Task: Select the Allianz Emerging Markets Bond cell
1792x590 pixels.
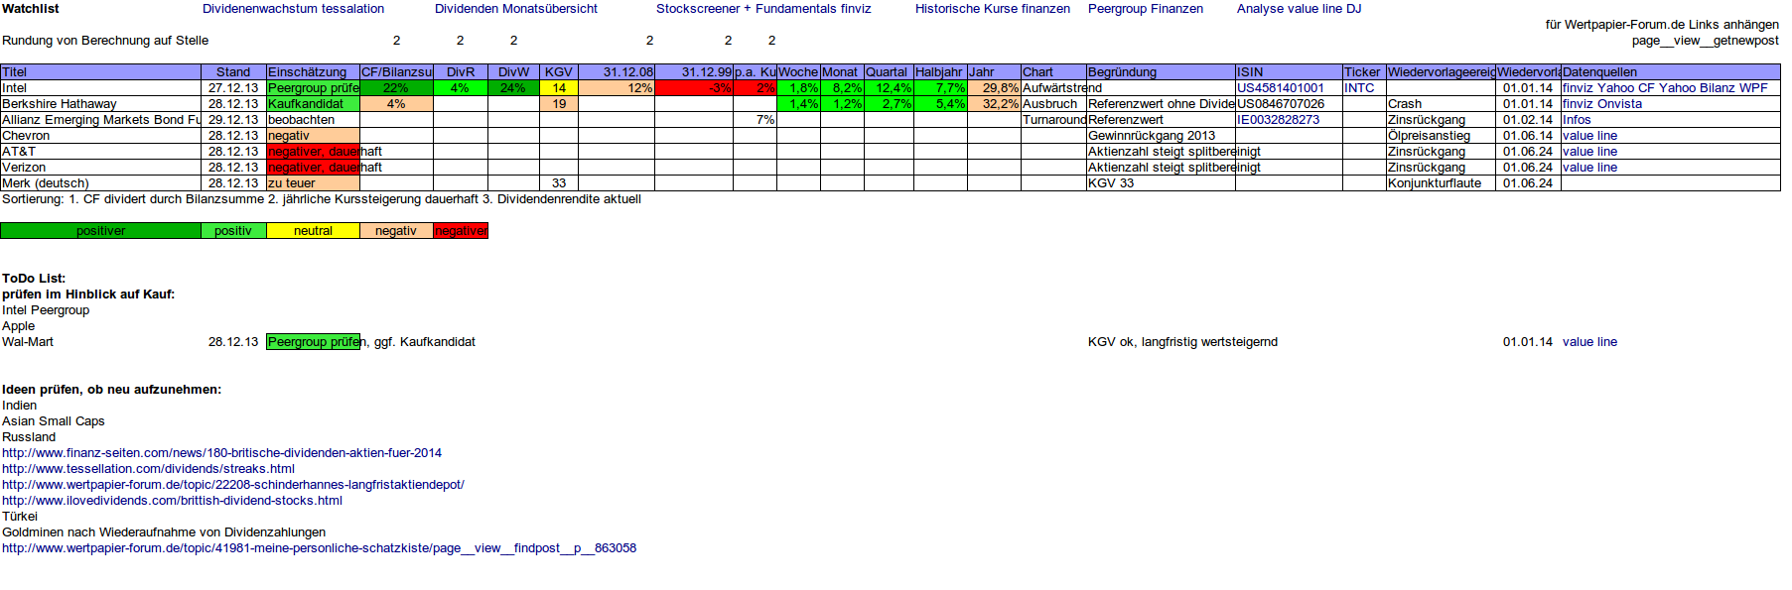Action: [100, 120]
